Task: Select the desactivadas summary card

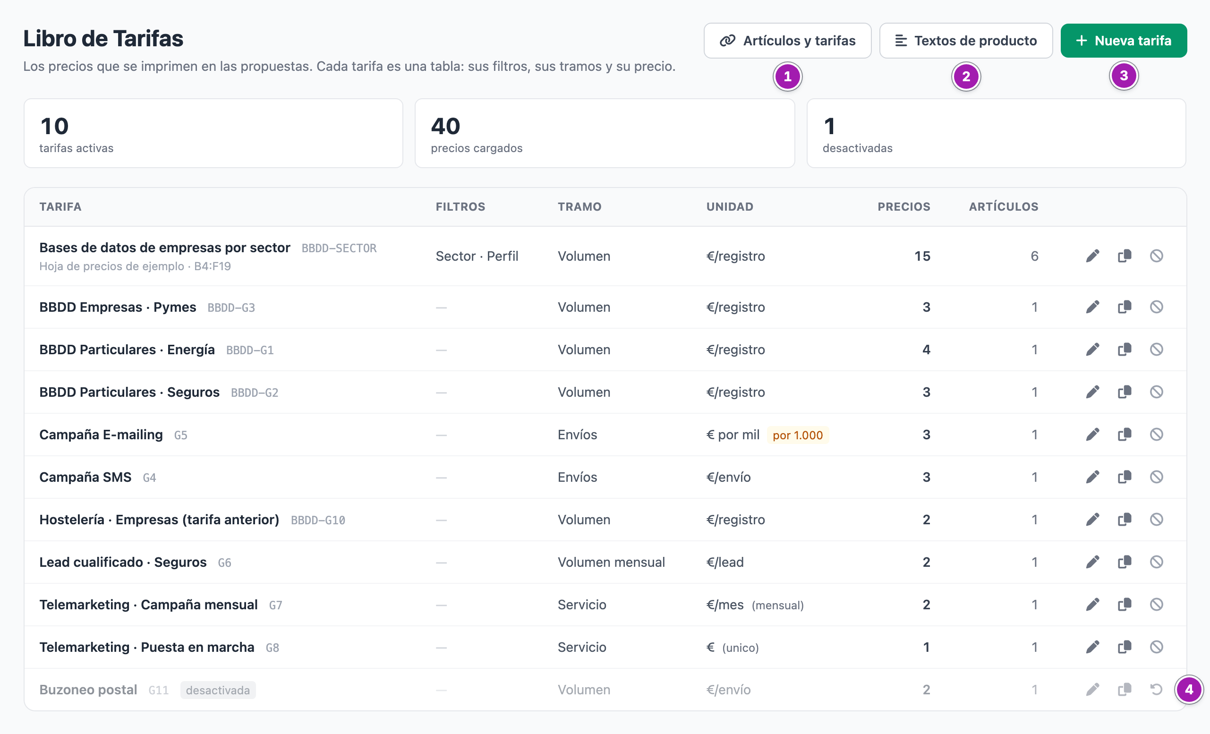Action: click(x=996, y=134)
